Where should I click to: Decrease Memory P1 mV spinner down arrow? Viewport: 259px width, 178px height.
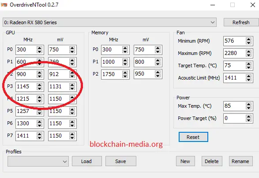158,64
